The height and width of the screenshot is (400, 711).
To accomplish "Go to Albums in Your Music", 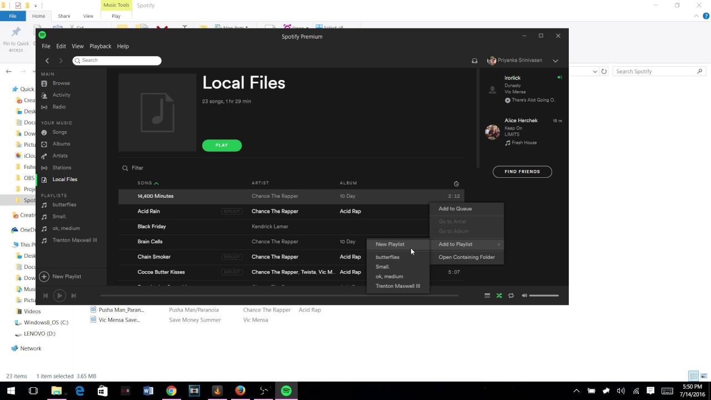I will coord(61,144).
